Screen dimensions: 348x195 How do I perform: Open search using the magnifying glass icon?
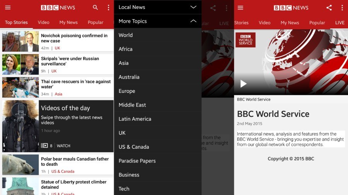[96, 8]
